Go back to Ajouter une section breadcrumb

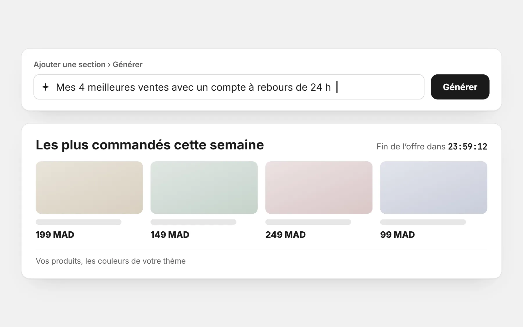(x=69, y=65)
